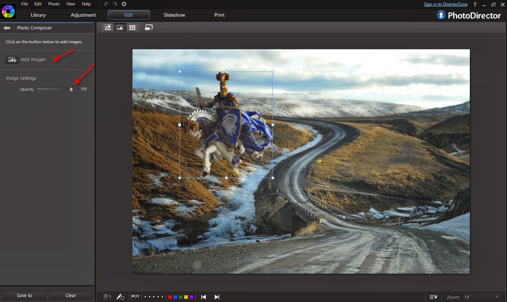This screenshot has width=507, height=302.
Task: Click the secondary display icon
Action: [149, 27]
